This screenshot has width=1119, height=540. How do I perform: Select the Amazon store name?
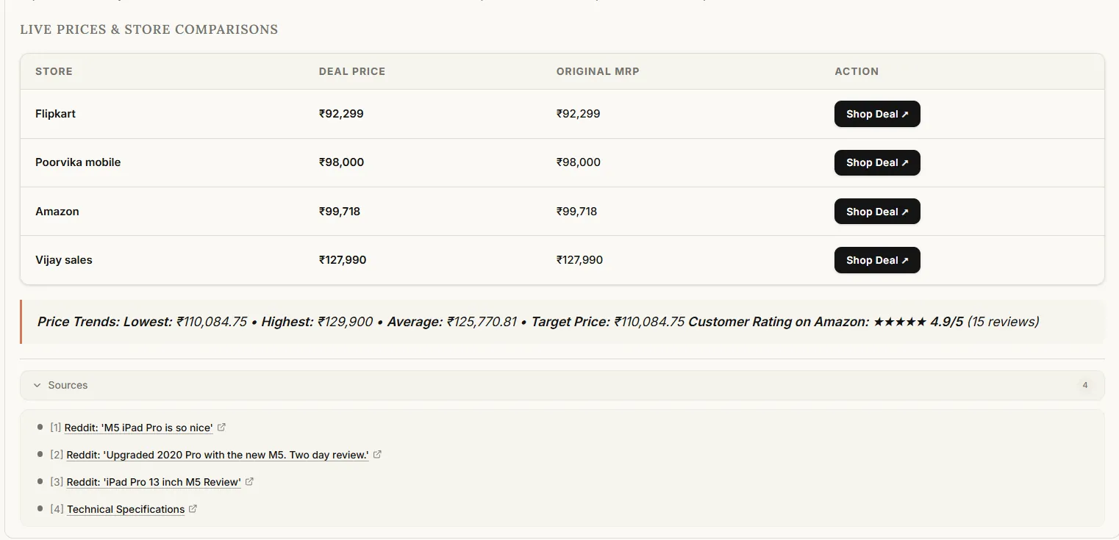coord(57,212)
